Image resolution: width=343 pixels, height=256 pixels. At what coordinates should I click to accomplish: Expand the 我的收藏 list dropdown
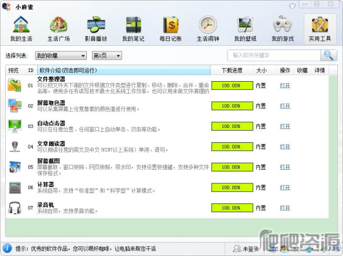61,55
